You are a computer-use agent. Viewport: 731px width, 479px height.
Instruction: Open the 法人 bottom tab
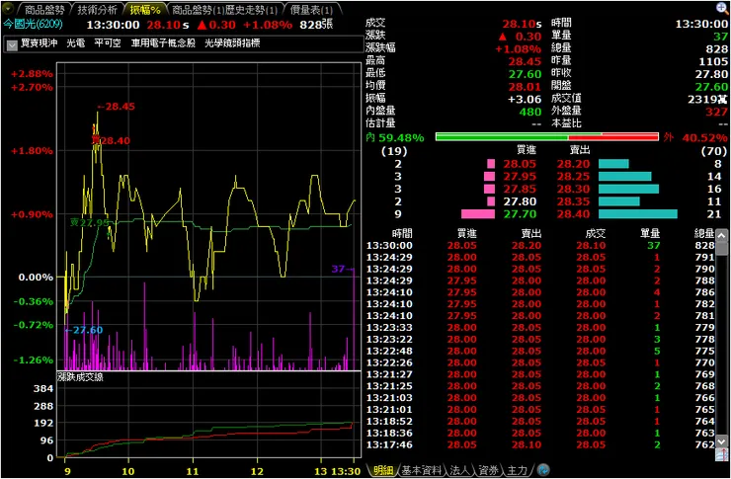459,470
